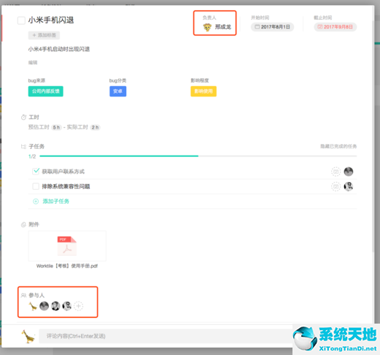380x355 pixels.
Task: Click the plus circle icon beside 添加子任务
Action: pyautogui.click(x=36, y=202)
